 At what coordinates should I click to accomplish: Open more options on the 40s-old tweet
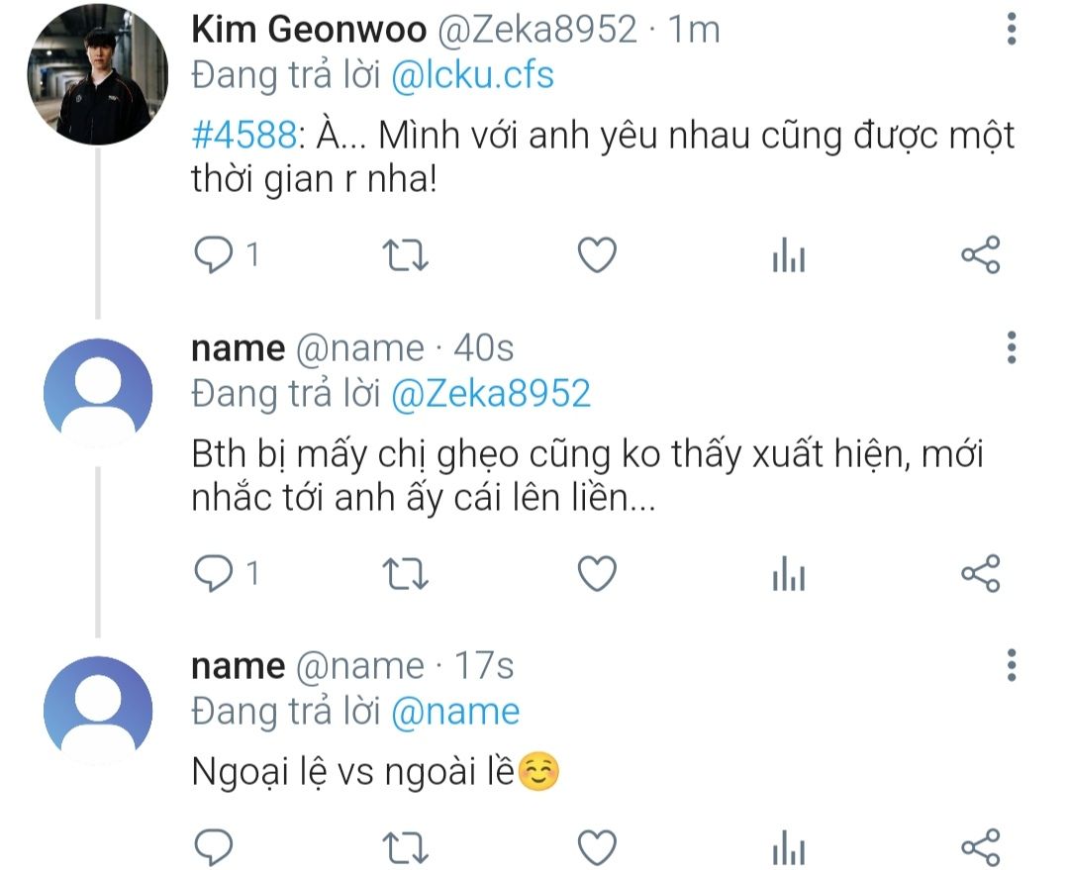(1011, 347)
